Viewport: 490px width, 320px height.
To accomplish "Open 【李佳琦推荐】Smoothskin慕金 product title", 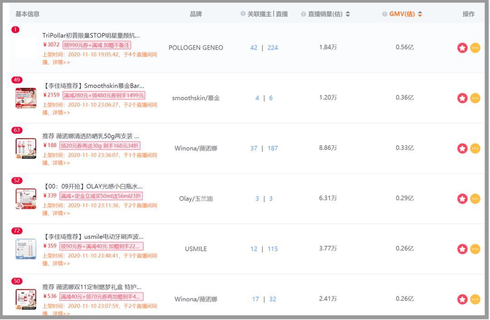I will click(x=93, y=86).
